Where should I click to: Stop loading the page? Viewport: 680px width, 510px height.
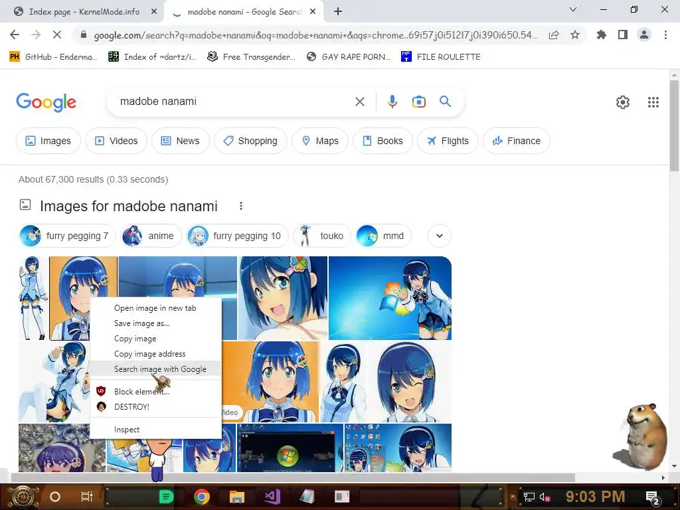(57, 35)
